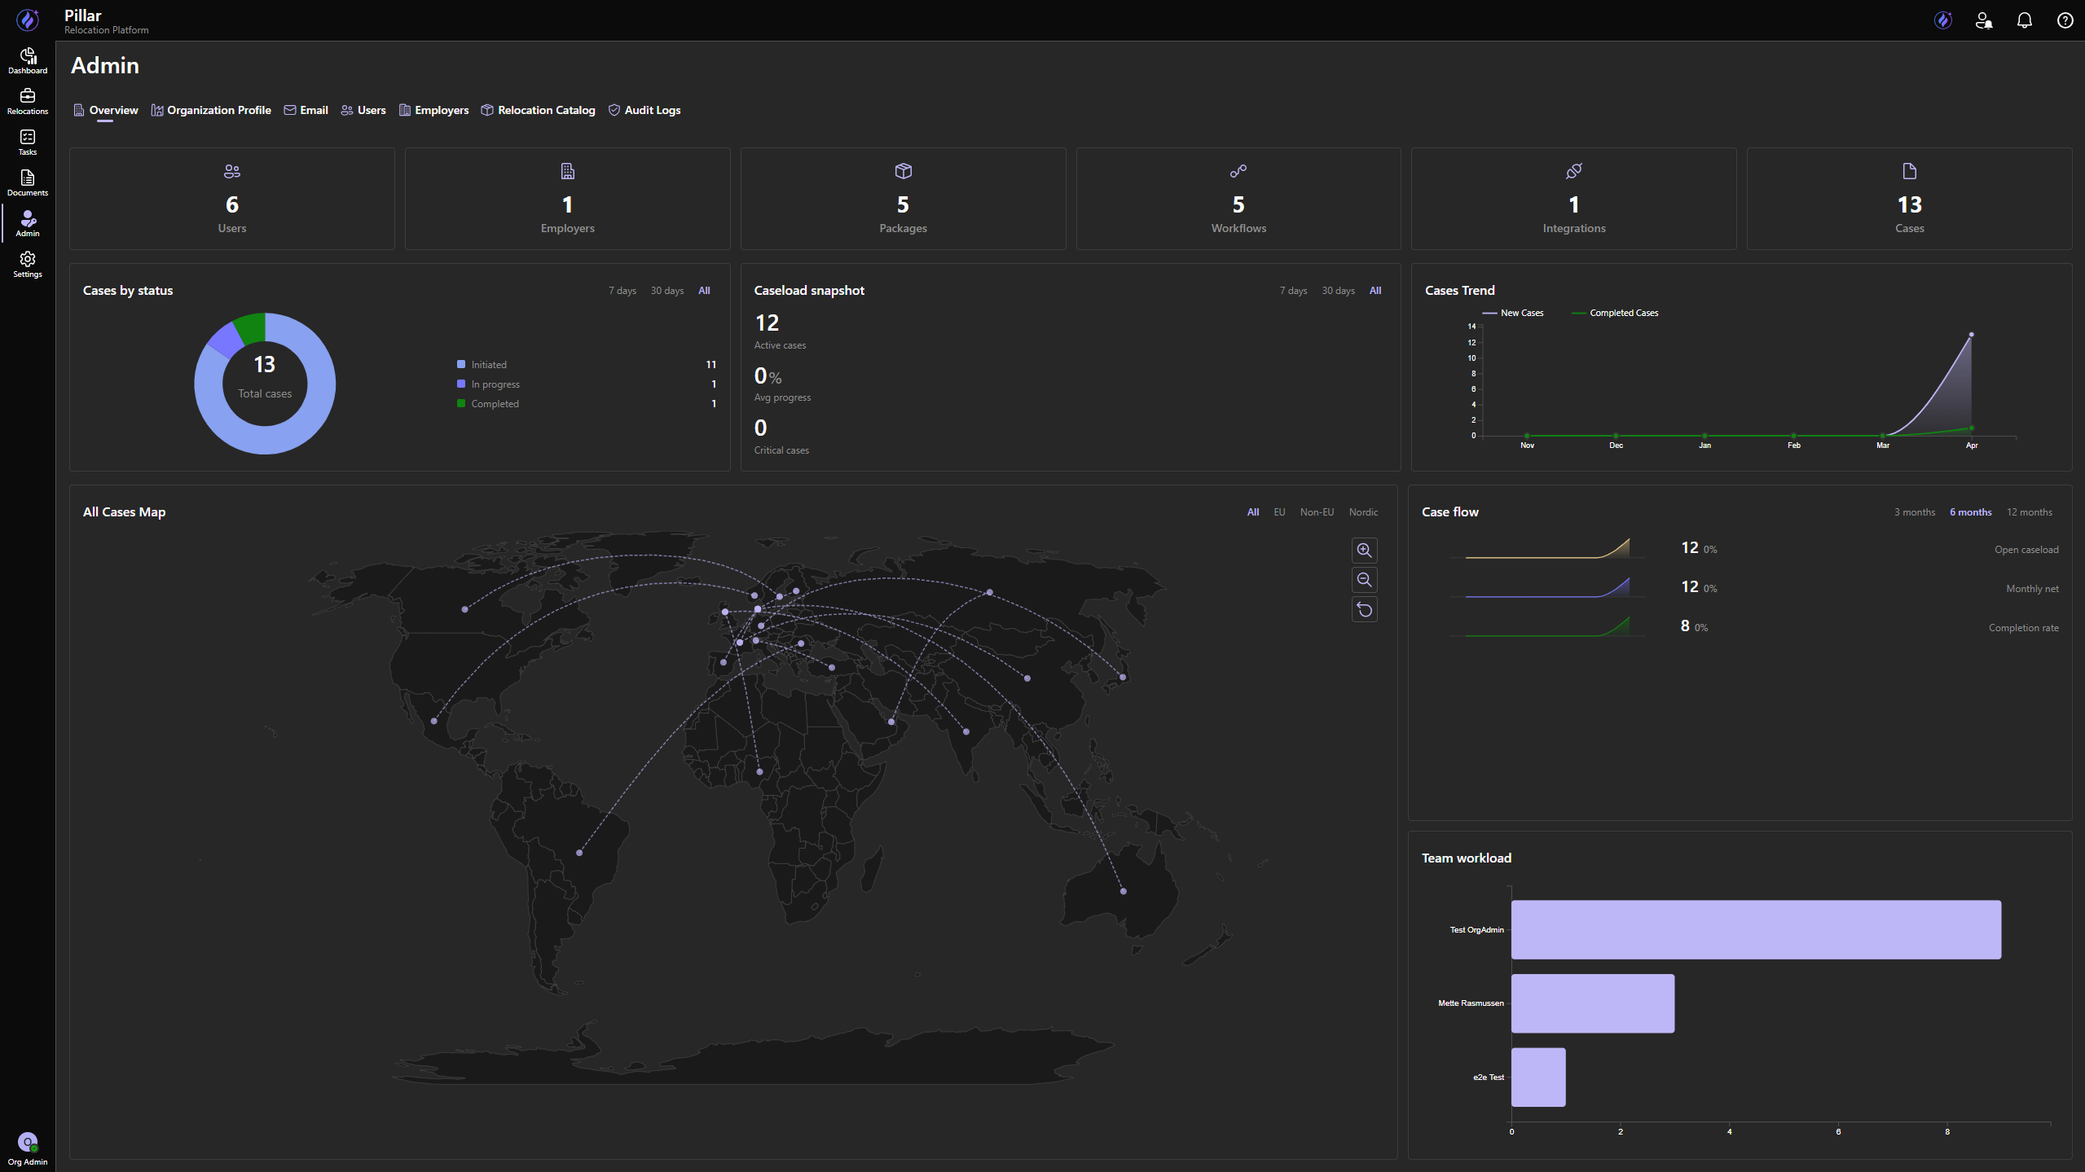Go to Relocations in the sidebar
Viewport: 2085px width, 1172px height.
(28, 101)
